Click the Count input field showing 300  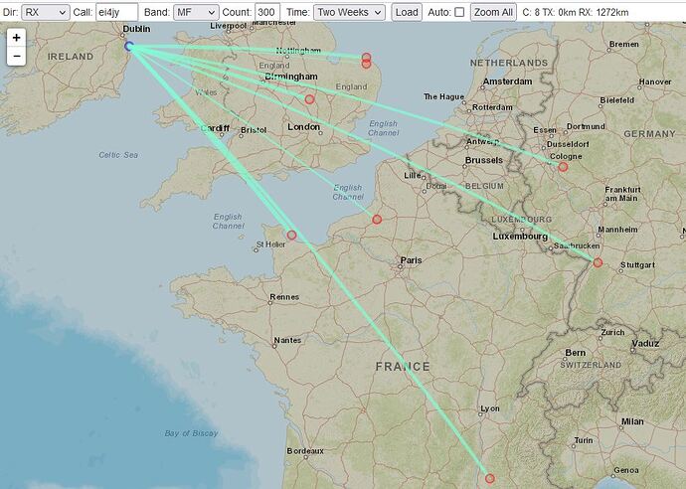tap(266, 12)
